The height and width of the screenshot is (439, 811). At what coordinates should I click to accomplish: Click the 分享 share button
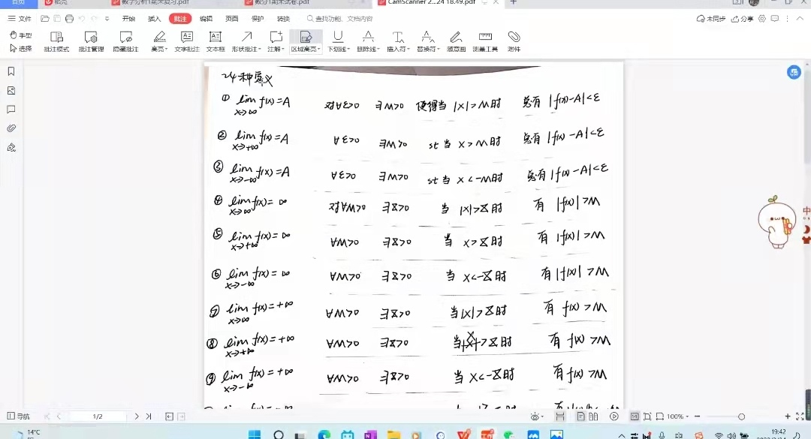[743, 19]
